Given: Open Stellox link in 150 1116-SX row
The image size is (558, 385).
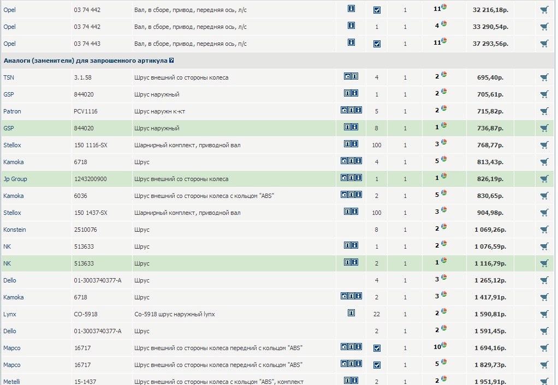Looking at the screenshot, I should tap(12, 145).
